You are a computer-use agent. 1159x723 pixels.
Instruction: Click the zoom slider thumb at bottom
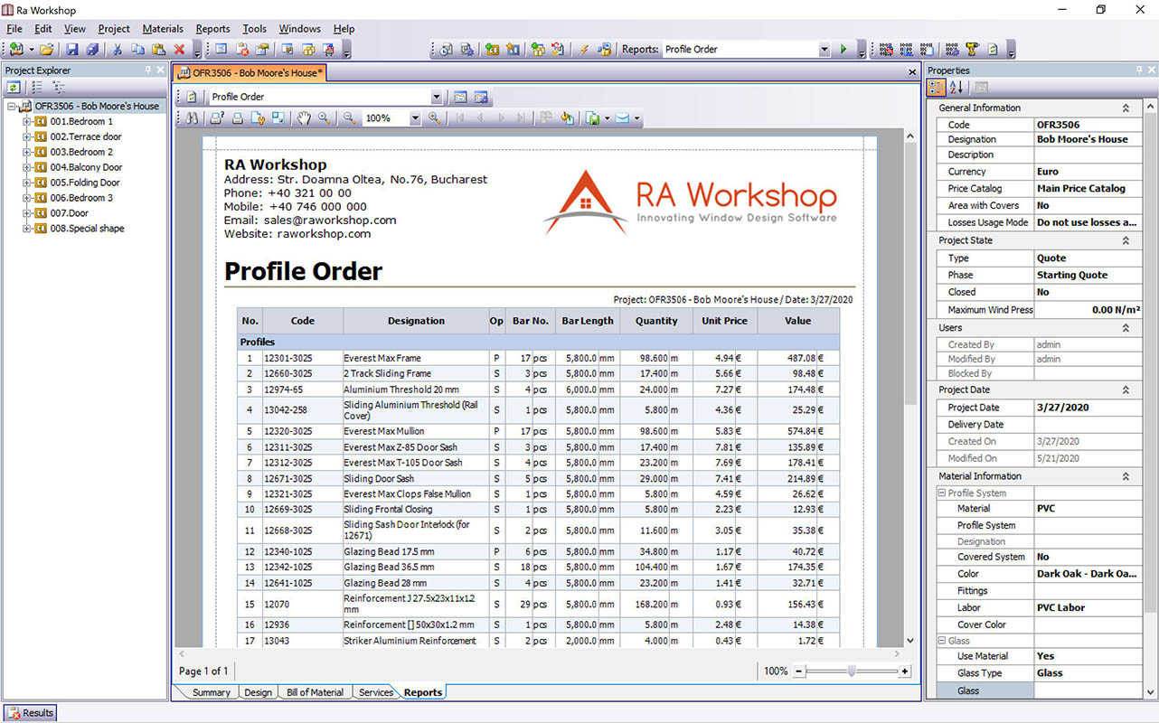pos(851,671)
